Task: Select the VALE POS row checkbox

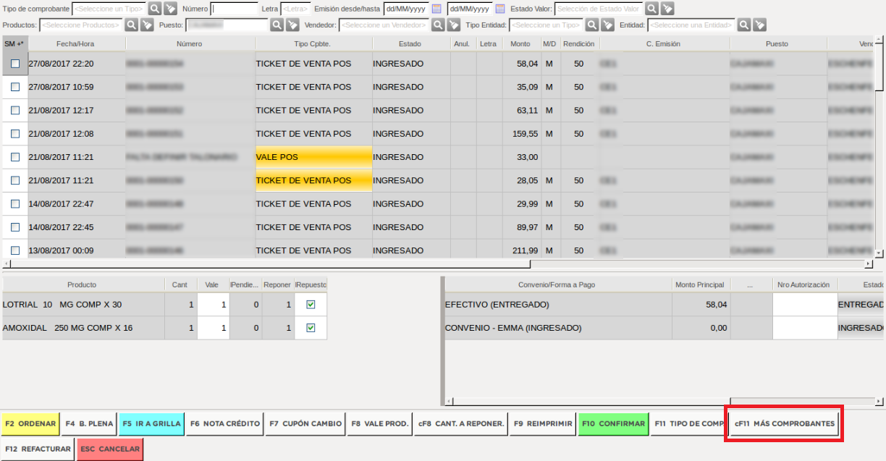Action: [15, 157]
